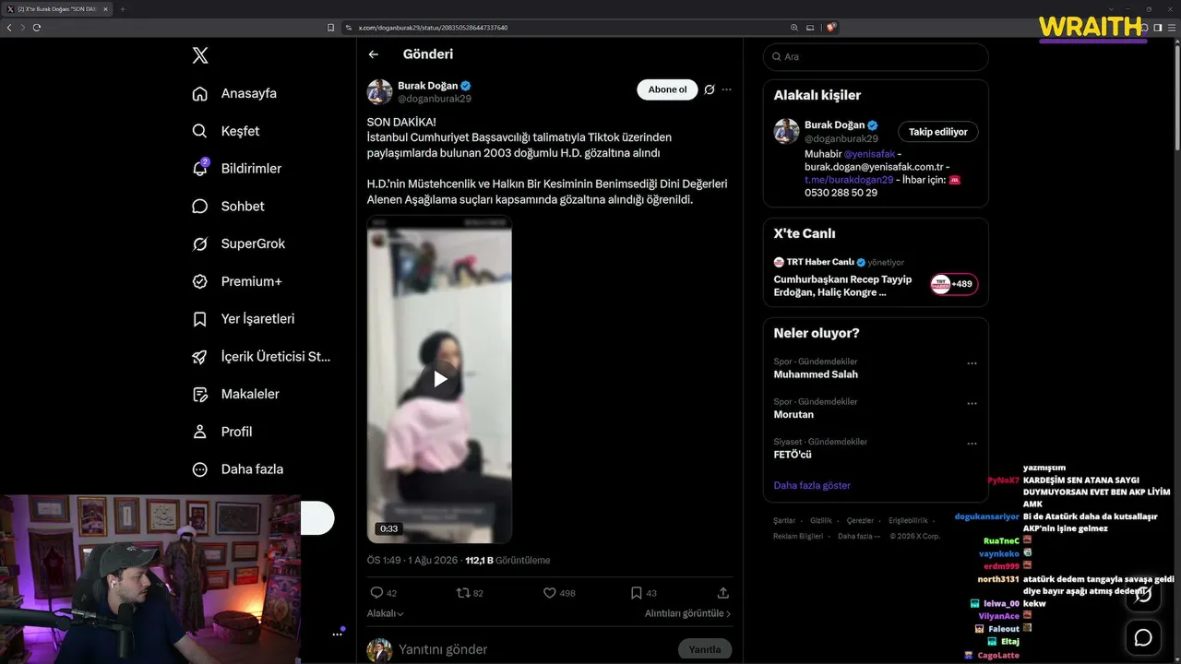This screenshot has height=664, width=1181.
Task: Like the post with 498 likes
Action: click(x=550, y=593)
